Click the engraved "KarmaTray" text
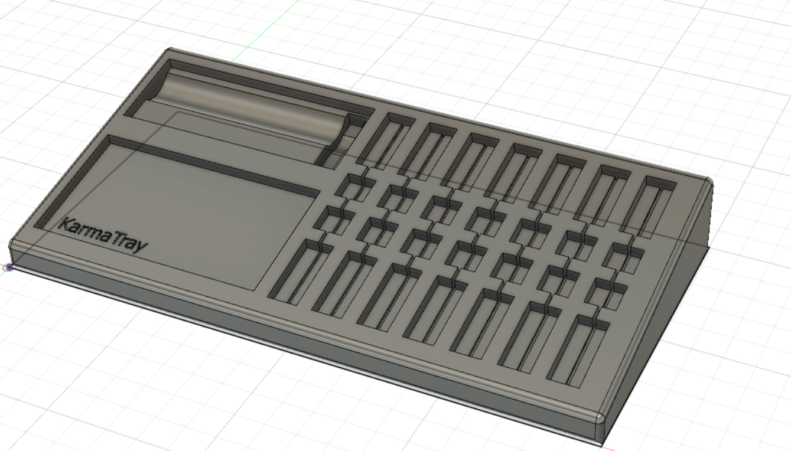Viewport: 791px width, 451px height. 104,234
